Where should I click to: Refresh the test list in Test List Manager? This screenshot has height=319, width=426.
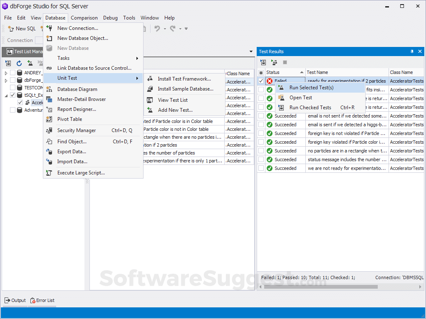(19, 62)
